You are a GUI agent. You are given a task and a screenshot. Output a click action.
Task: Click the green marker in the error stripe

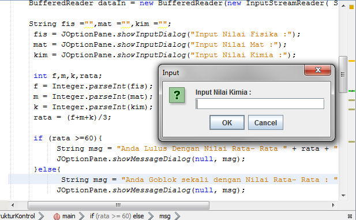coord(351,91)
